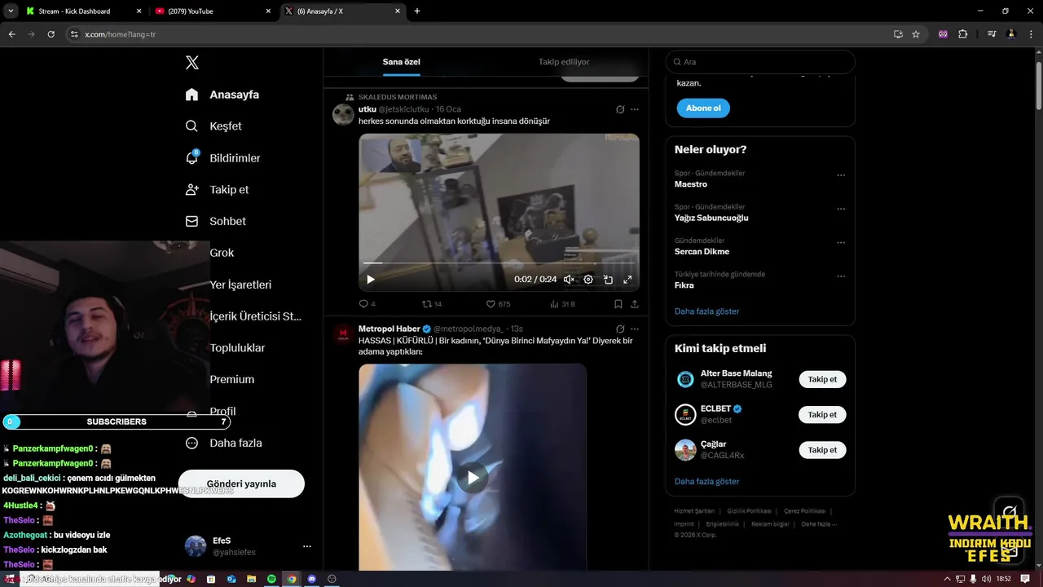Open more options on Metropol Haber post

tap(635, 329)
